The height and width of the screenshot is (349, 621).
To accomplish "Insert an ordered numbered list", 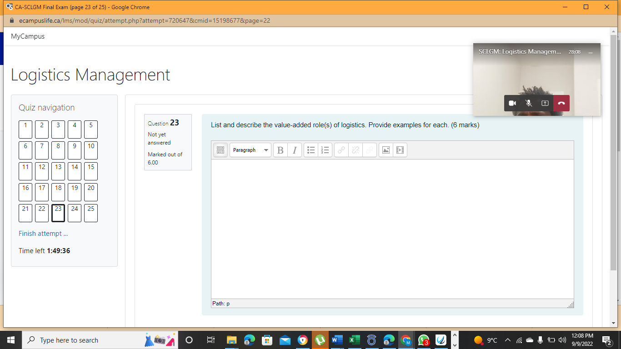I will (x=325, y=150).
